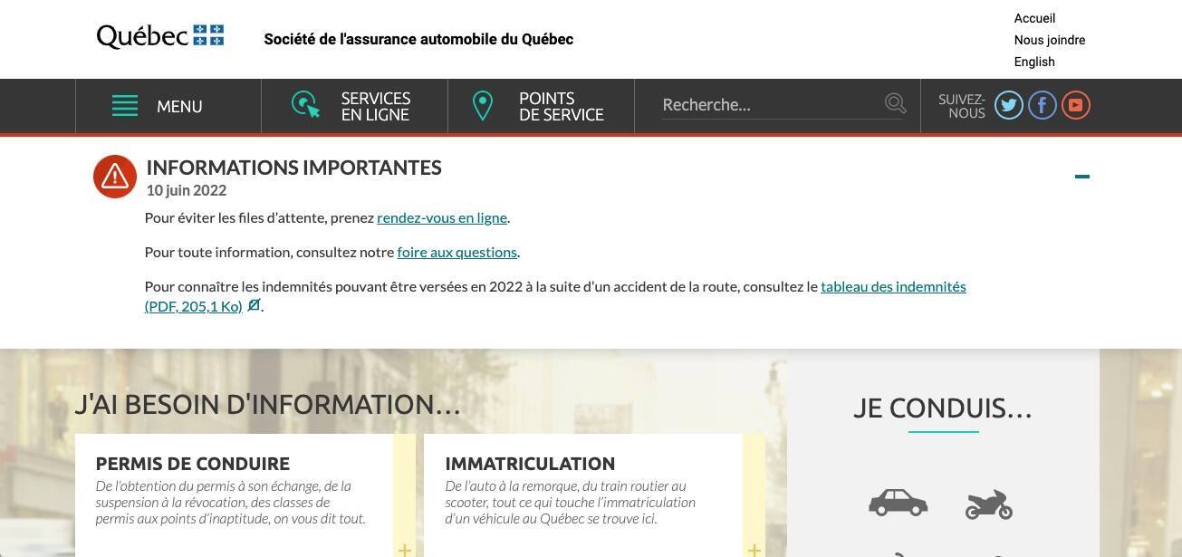This screenshot has width=1182, height=557.
Task: Go to Points de service
Action: (540, 107)
